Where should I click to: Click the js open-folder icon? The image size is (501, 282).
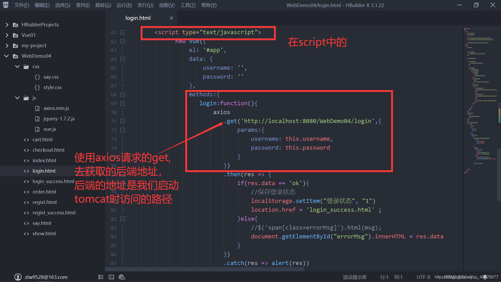(26, 98)
